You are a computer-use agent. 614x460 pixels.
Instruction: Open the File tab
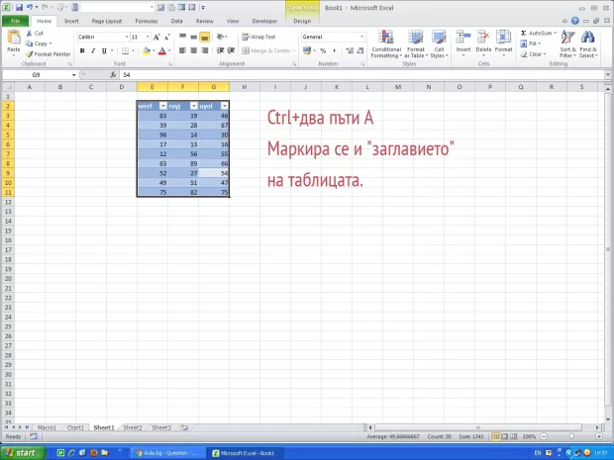pos(15,21)
